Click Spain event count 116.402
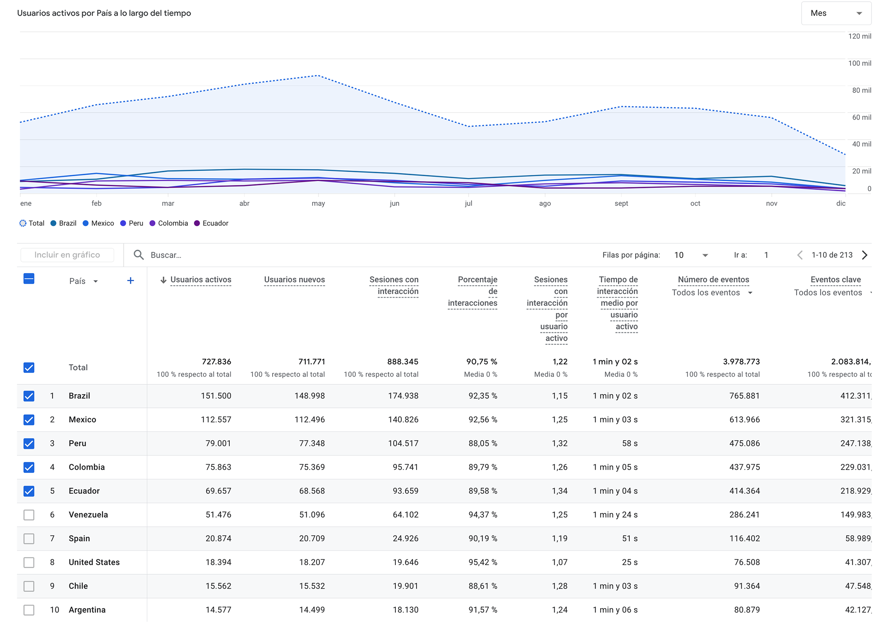Screen dimensions: 889x626 click(x=745, y=539)
